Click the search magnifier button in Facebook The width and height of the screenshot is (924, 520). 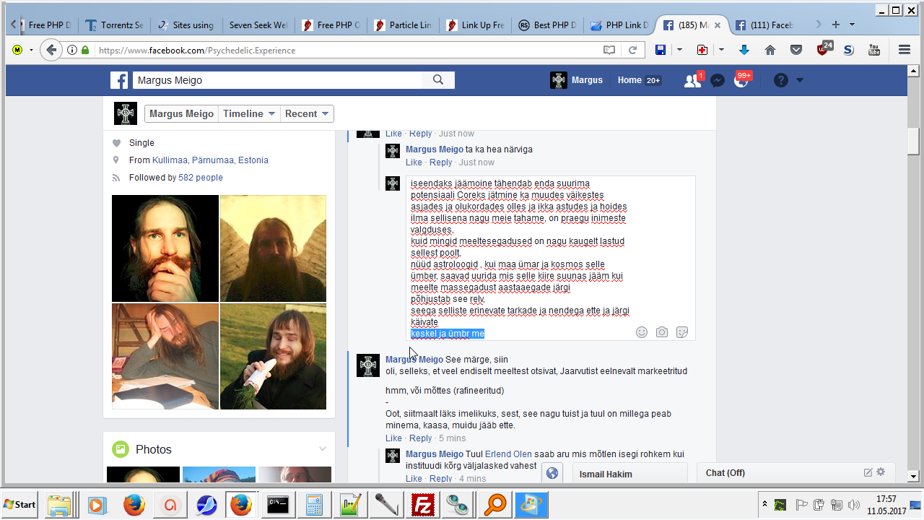[437, 80]
